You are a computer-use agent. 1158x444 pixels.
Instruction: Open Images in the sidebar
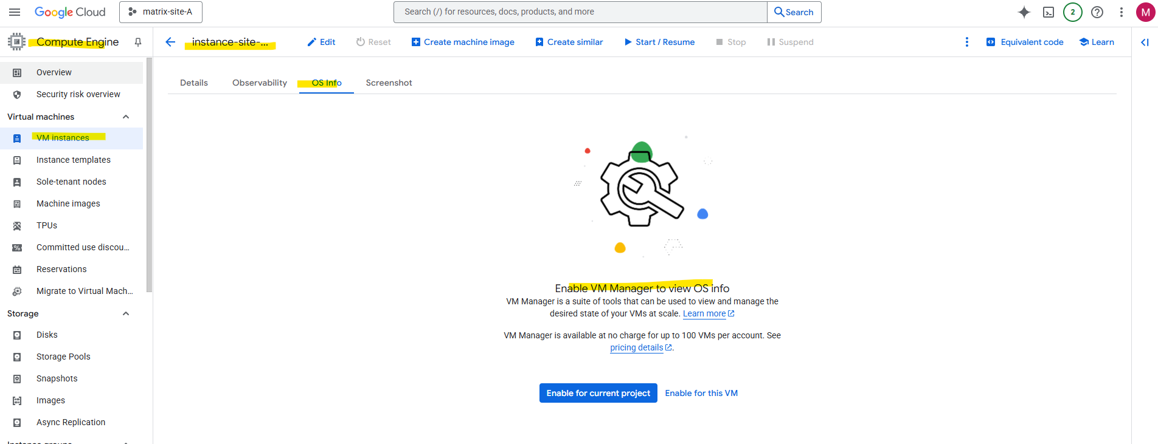click(72, 400)
